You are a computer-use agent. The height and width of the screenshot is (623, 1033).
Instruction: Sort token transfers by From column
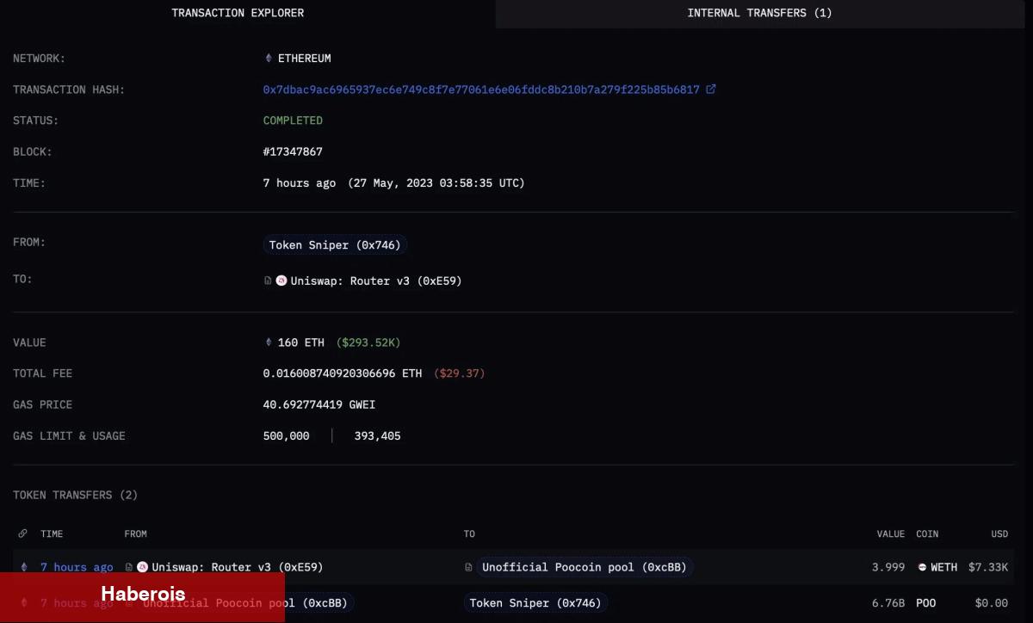[x=135, y=534]
